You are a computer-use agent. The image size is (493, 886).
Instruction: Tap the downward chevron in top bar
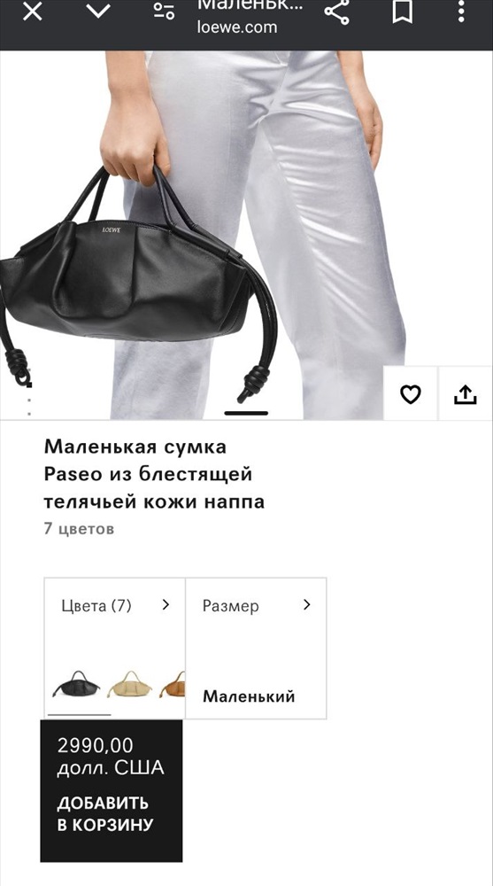(98, 12)
